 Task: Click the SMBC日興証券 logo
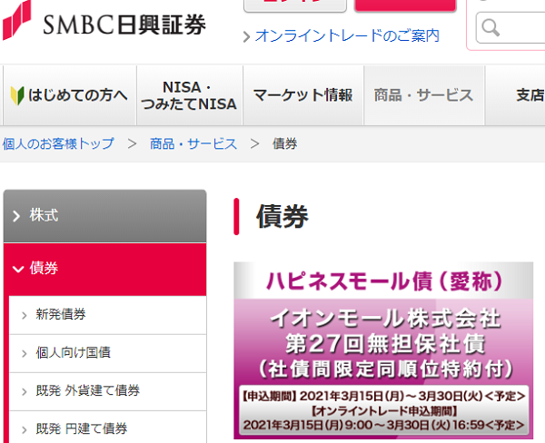coord(104,21)
